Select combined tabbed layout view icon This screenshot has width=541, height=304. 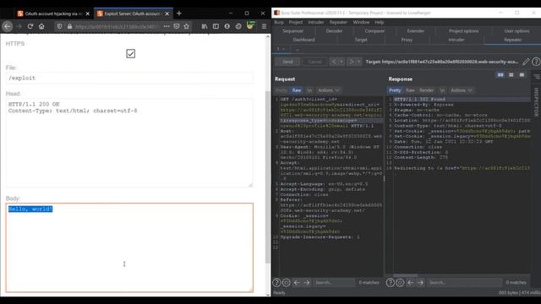coord(522,75)
